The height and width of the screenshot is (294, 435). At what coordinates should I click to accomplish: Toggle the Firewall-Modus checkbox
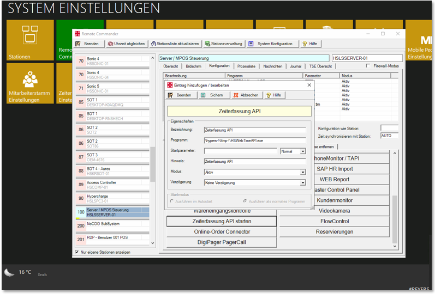(370, 66)
